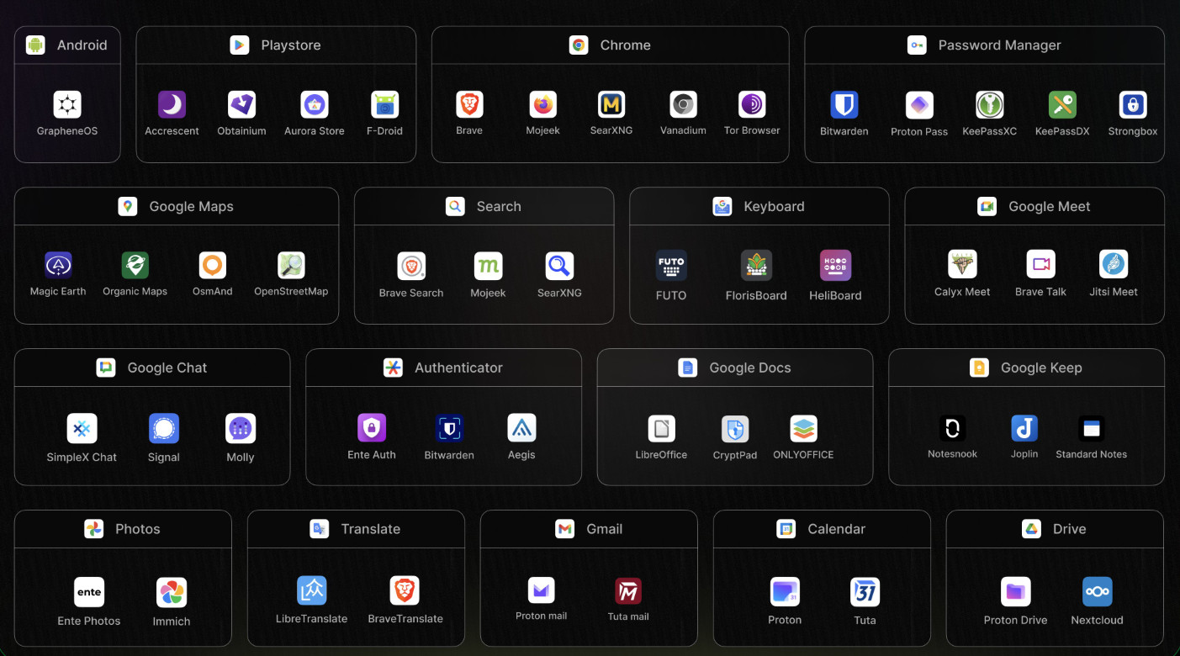1180x656 pixels.
Task: Open the ONLYOFFICE icon
Action: point(803,429)
